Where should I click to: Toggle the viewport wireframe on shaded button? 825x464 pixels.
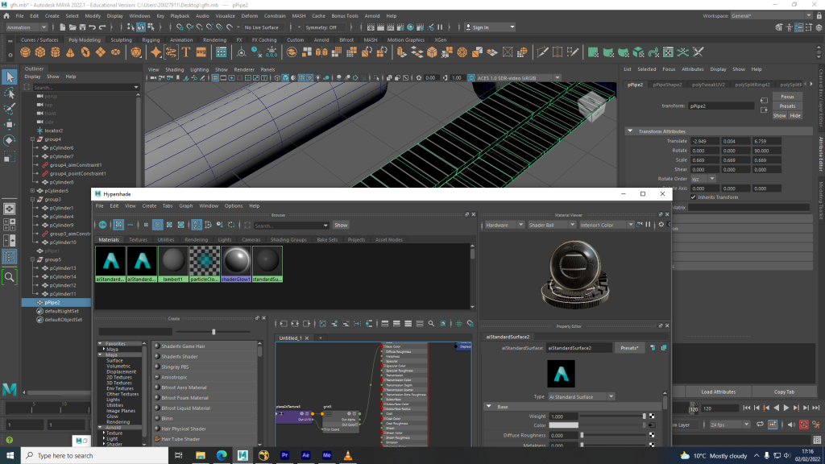click(302, 78)
